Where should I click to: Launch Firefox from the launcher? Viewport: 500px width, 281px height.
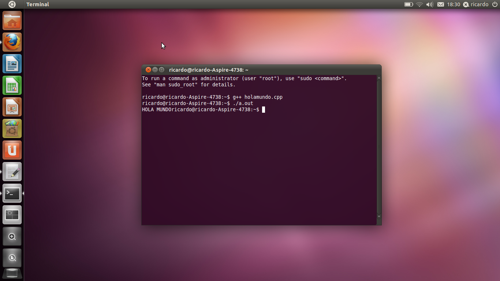12,42
